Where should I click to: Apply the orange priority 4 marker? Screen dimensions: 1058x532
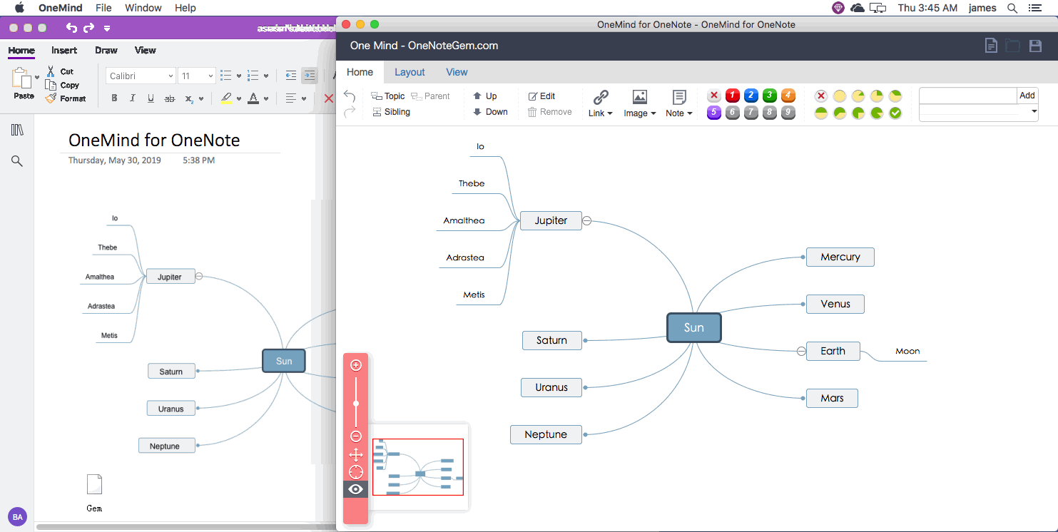pyautogui.click(x=788, y=96)
